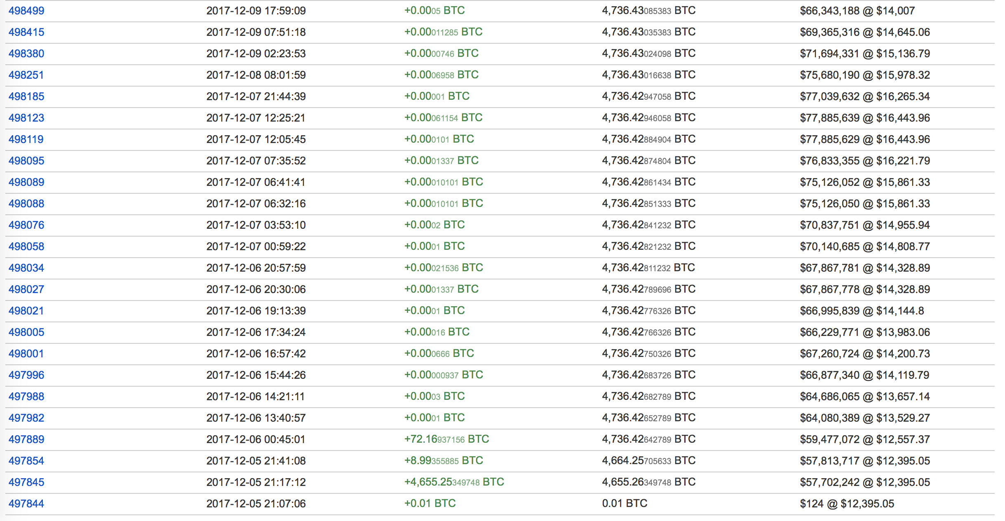Open block 498415 link
The height and width of the screenshot is (521, 1005).
coord(26,32)
